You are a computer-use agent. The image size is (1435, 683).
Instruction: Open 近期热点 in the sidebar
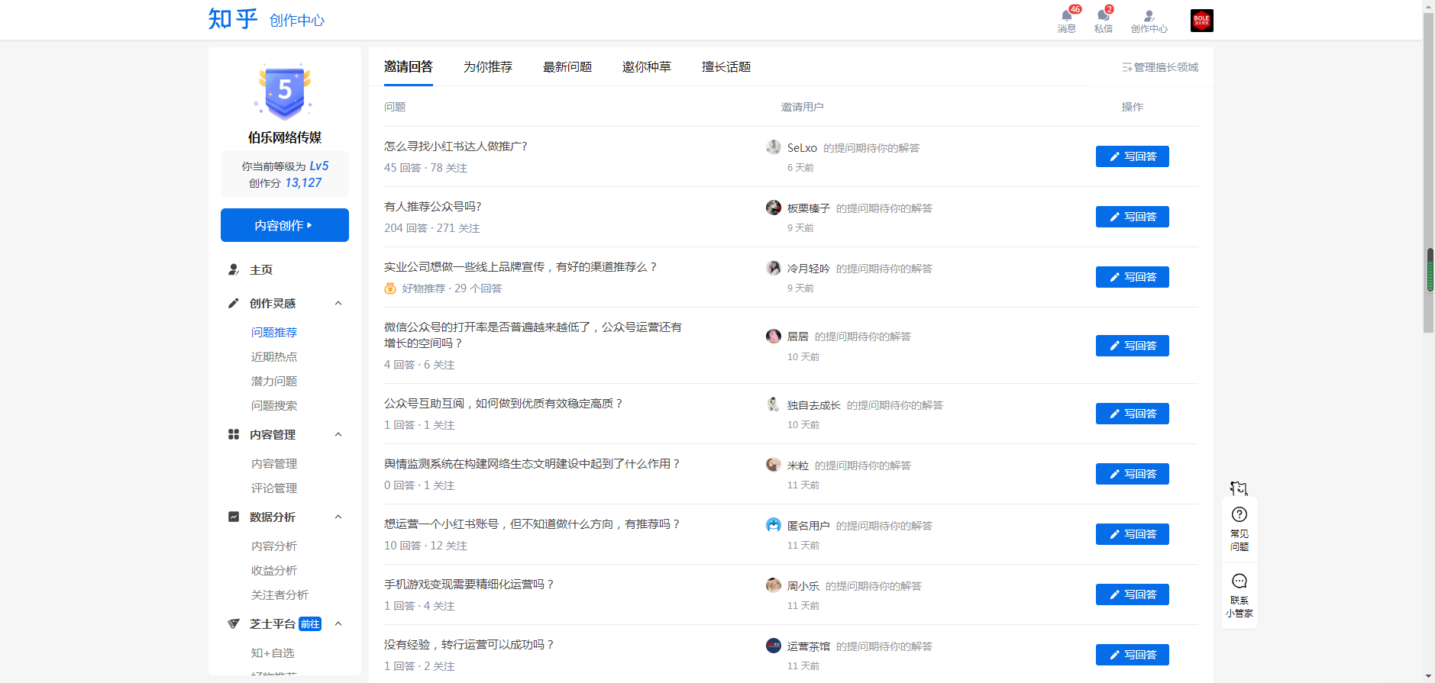pos(274,356)
